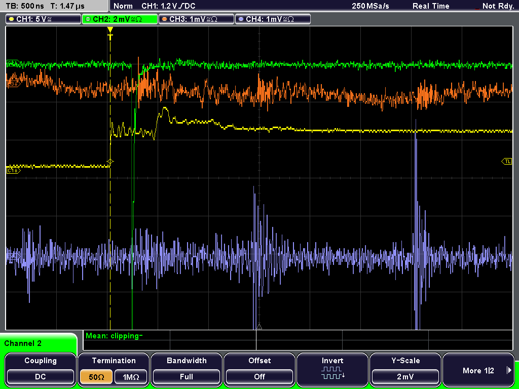The height and width of the screenshot is (389, 519).
Task: Open the Coupling DC setting
Action: pos(41,369)
